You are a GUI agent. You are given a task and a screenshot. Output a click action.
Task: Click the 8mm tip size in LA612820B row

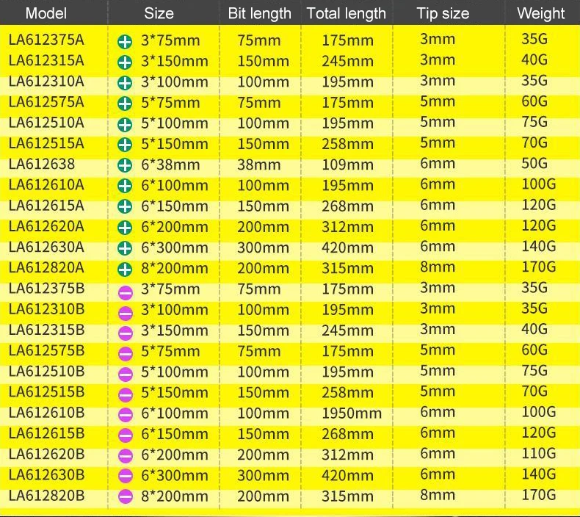click(x=438, y=495)
